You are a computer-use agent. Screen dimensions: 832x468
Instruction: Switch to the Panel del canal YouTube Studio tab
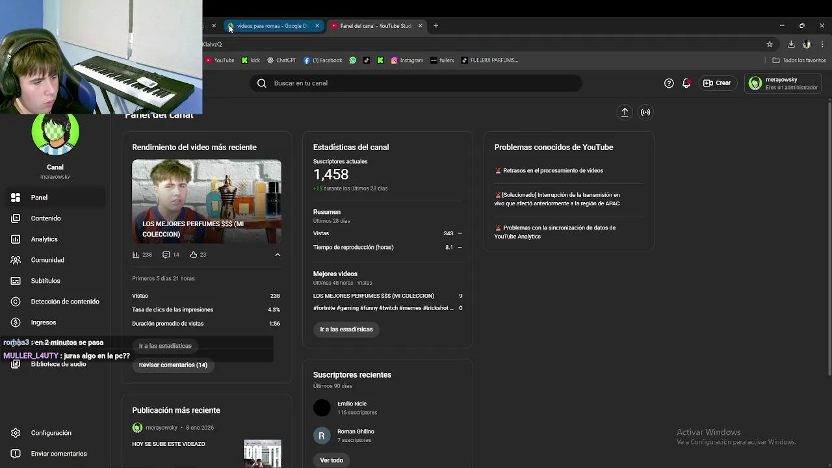point(375,26)
